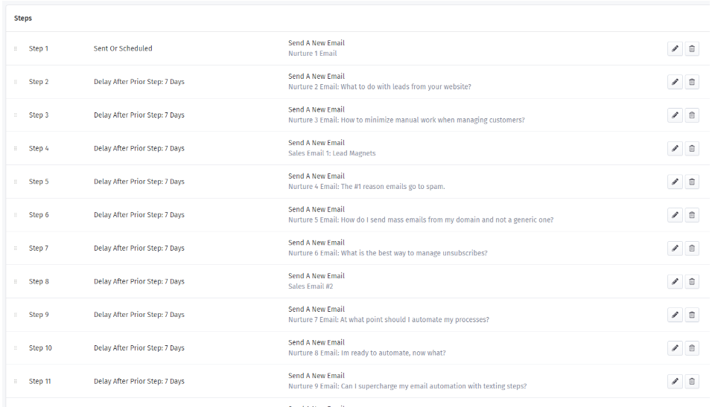Open editor for Step 8 Sales Email #2
This screenshot has height=407, width=712.
(675, 281)
